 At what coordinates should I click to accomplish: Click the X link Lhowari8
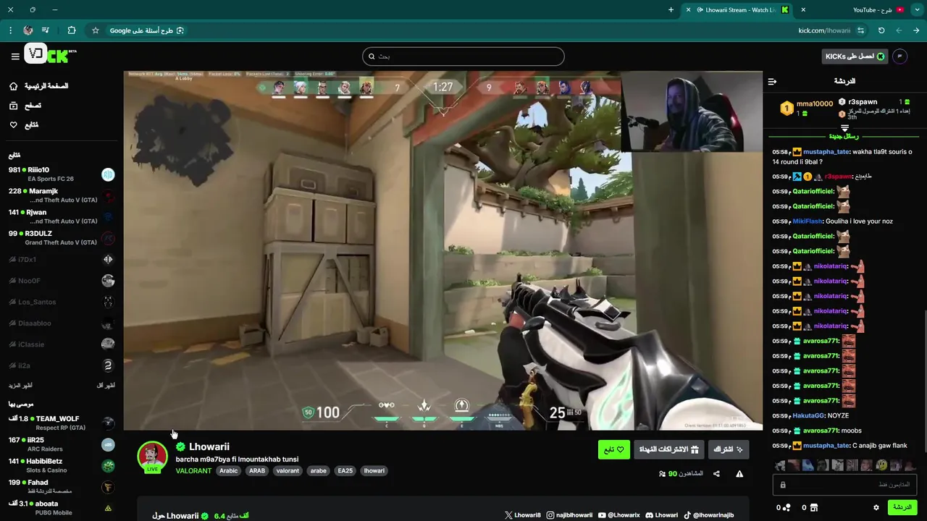(523, 515)
